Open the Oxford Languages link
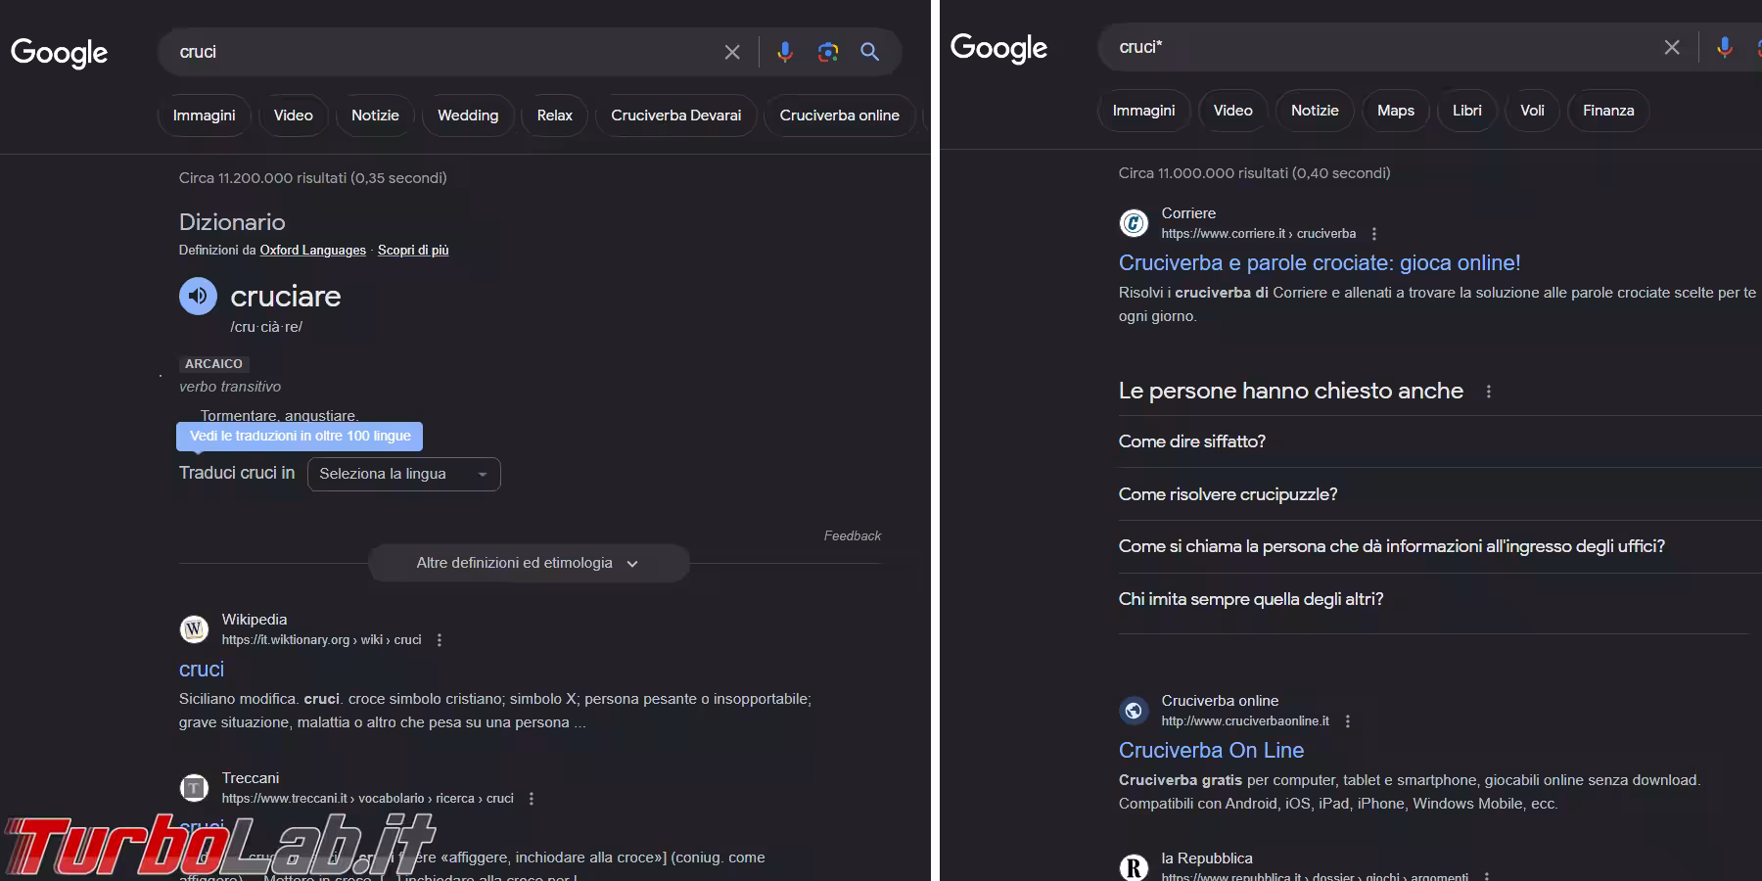This screenshot has width=1762, height=881. coord(312,250)
